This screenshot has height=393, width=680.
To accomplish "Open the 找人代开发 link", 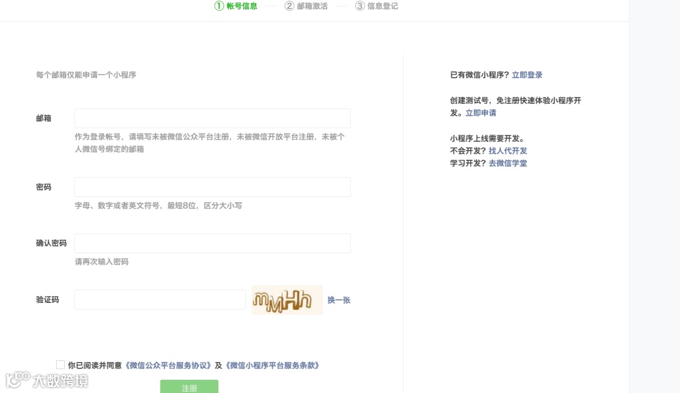I will (x=508, y=151).
